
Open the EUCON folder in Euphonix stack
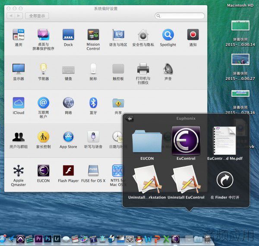click(x=147, y=141)
